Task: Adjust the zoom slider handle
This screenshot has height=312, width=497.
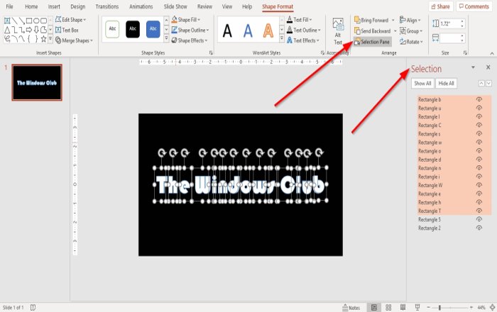Action: 439,307
